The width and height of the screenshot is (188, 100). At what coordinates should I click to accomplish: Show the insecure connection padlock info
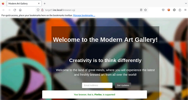coord(42,10)
